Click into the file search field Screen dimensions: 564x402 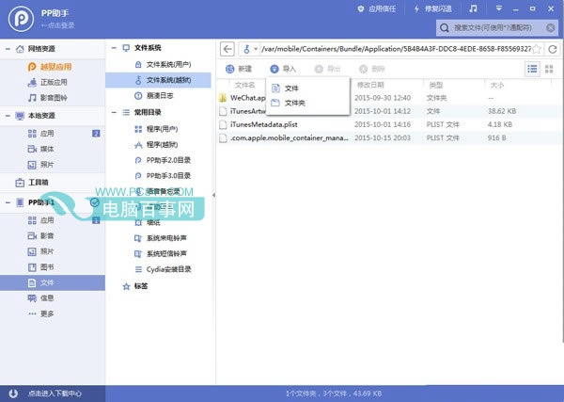click(493, 27)
